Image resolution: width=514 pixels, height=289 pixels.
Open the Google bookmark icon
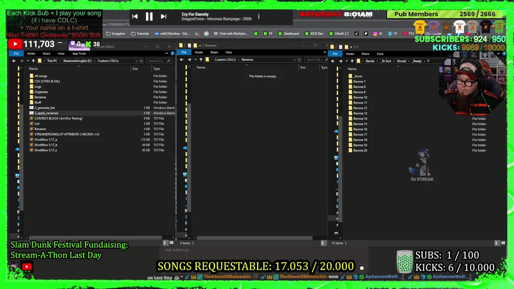point(206,34)
